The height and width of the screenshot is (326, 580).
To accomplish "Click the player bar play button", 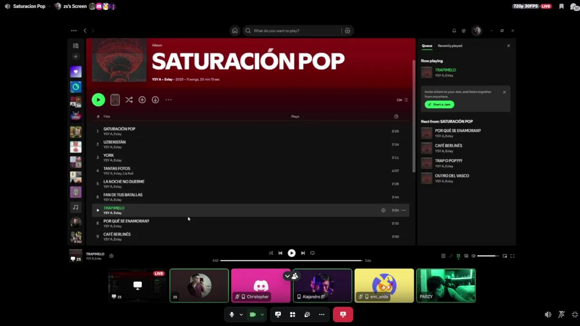I will [292, 253].
